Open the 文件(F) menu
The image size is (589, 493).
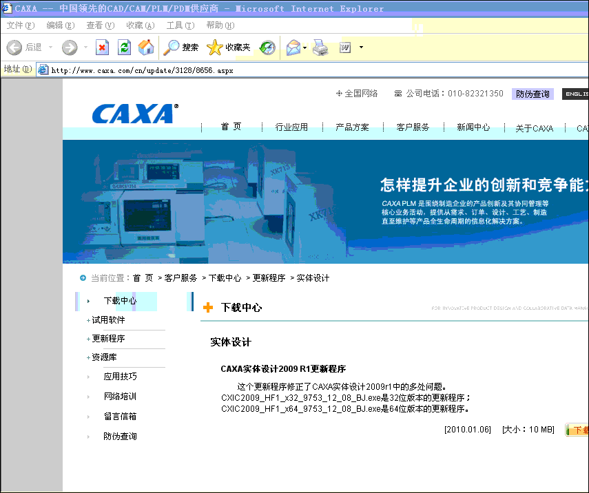(x=20, y=25)
